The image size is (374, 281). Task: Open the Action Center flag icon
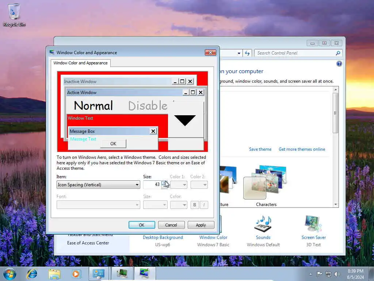[x=319, y=274]
